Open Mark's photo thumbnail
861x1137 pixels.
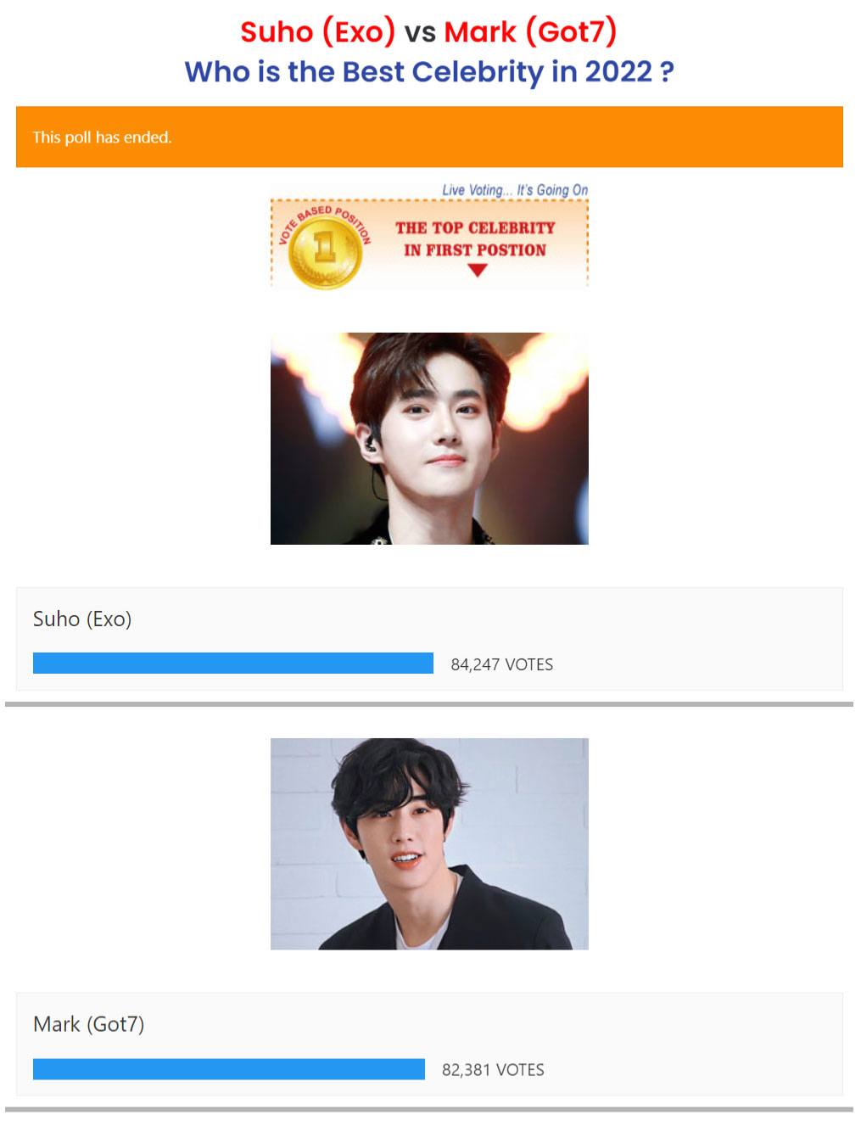[429, 844]
